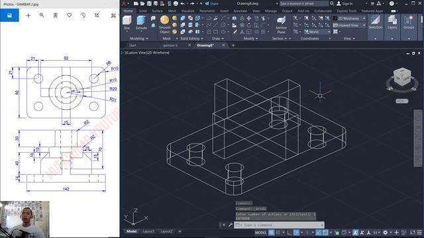This screenshot has height=238, width=424.
Task: Click the Extrude tool in Modeling panel
Action: (x=141, y=22)
